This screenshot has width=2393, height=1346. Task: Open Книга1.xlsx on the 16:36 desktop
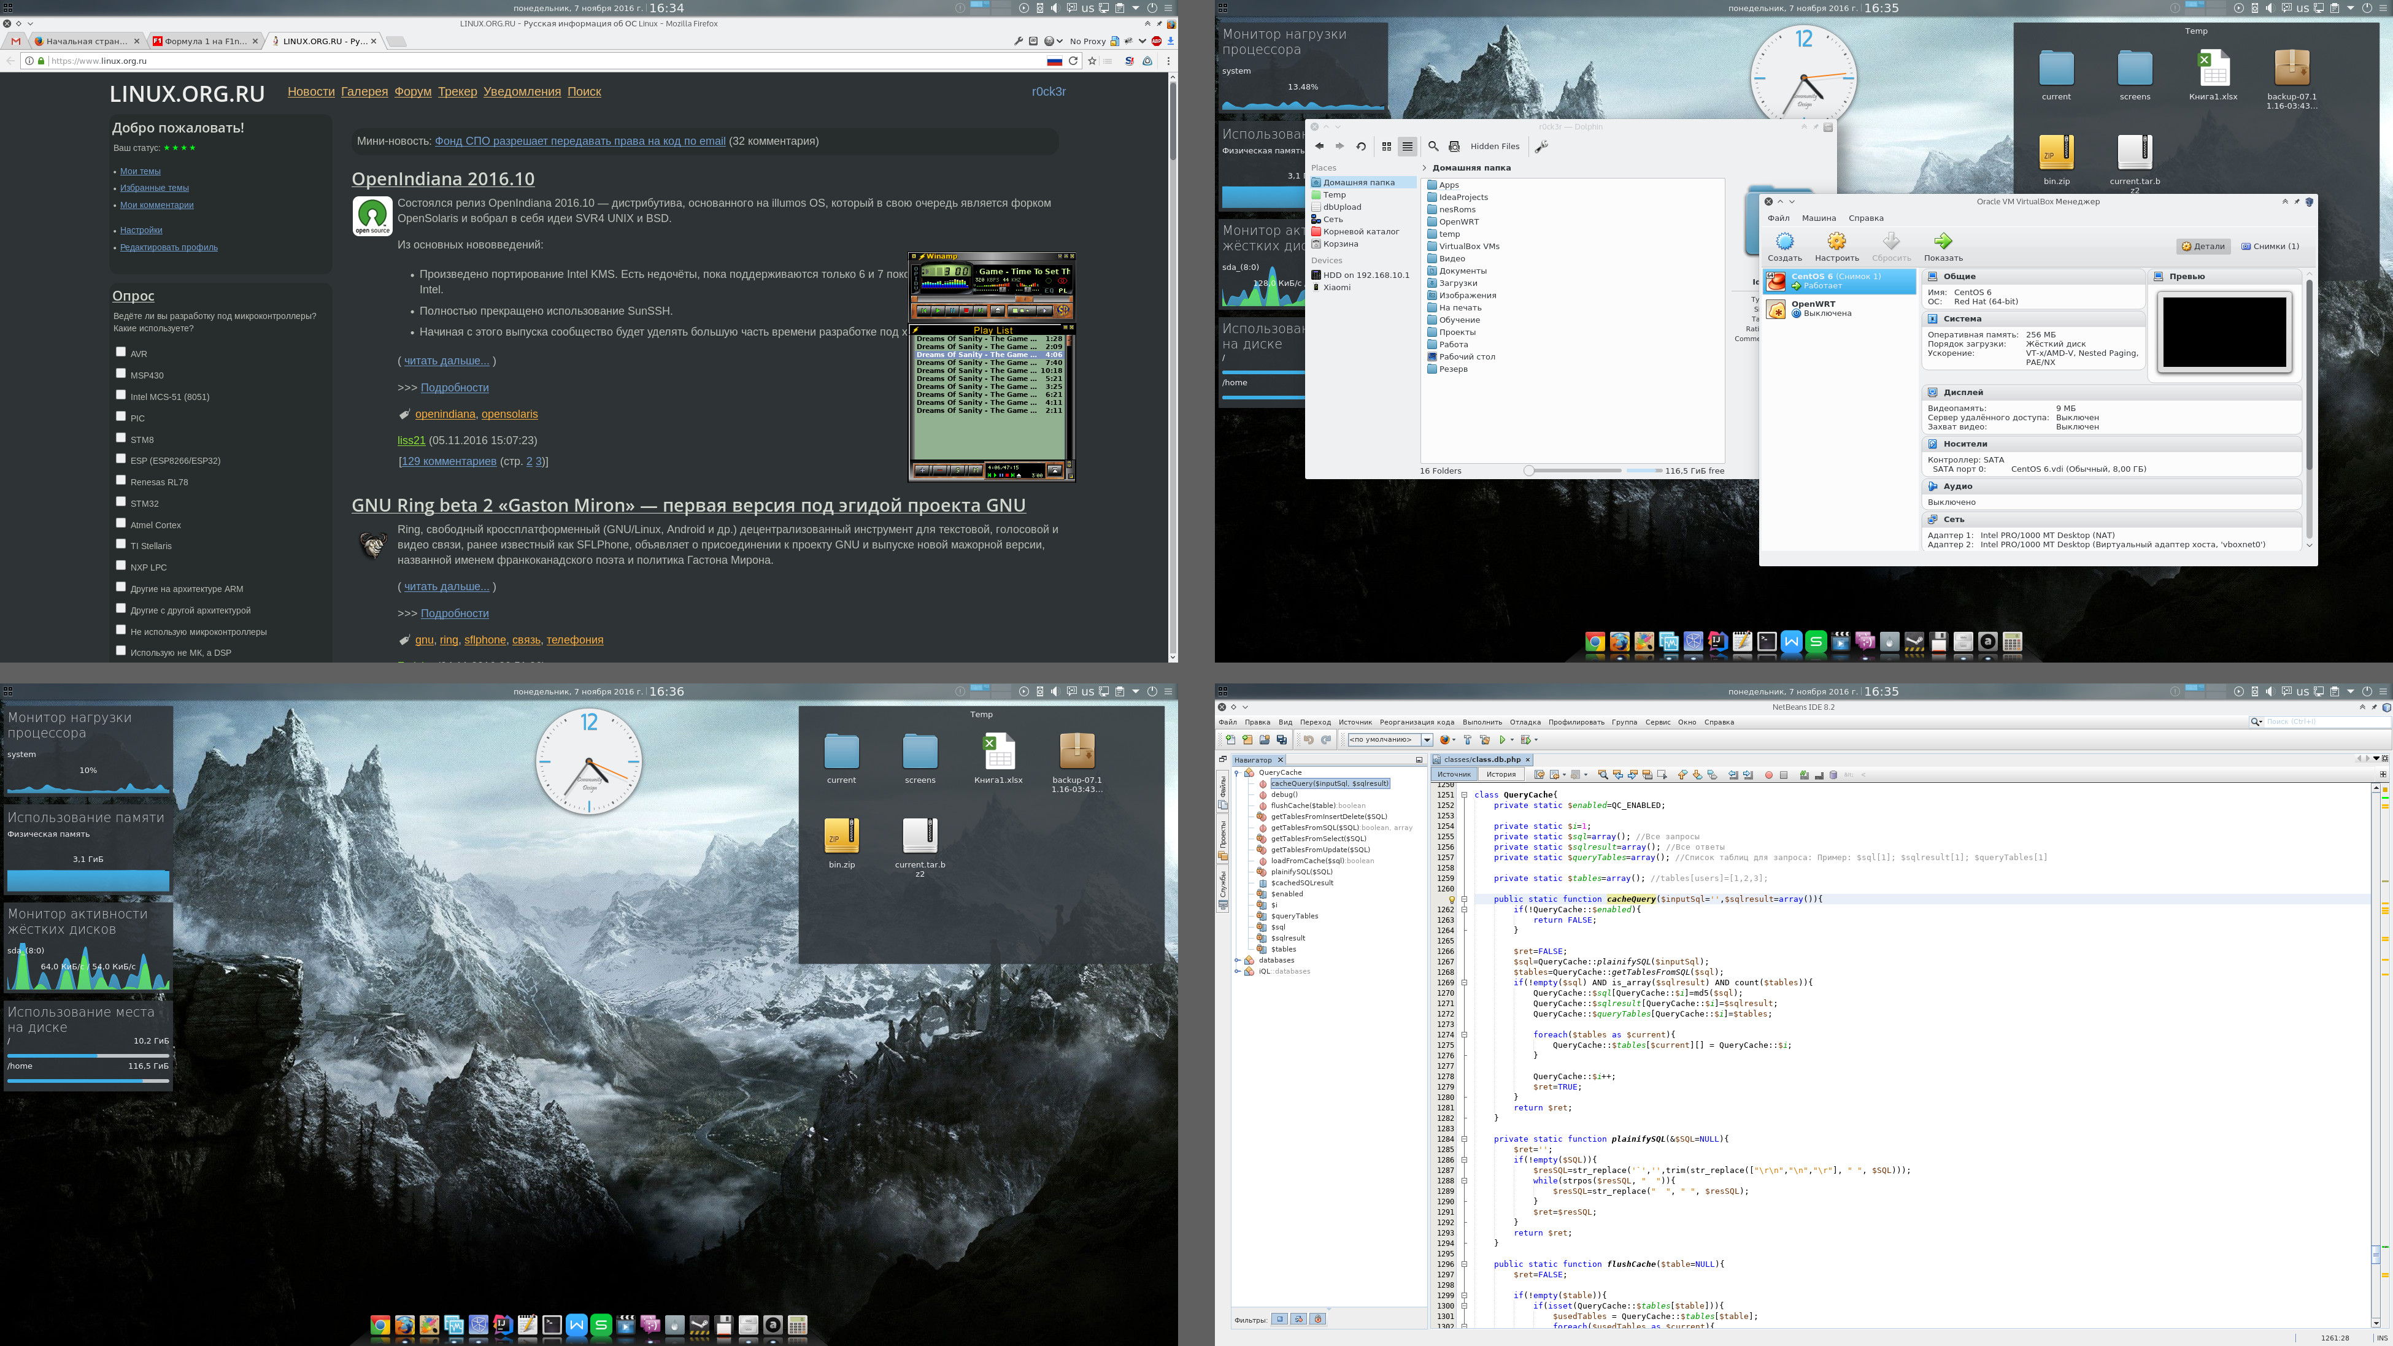pos(998,759)
